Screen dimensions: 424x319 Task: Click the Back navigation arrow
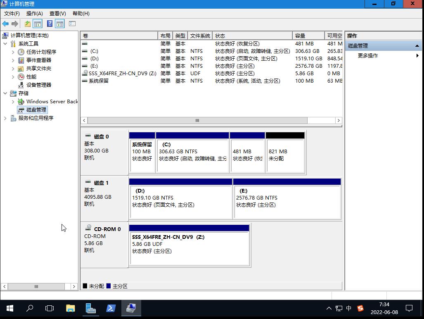click(x=5, y=24)
